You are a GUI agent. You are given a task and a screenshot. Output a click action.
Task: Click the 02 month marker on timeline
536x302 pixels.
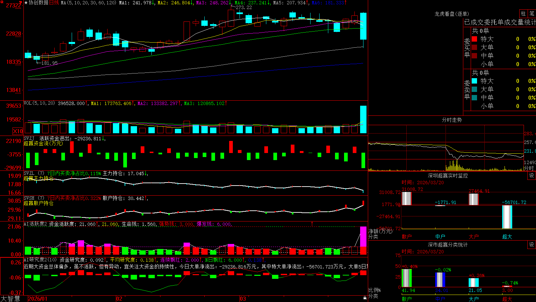(119, 299)
